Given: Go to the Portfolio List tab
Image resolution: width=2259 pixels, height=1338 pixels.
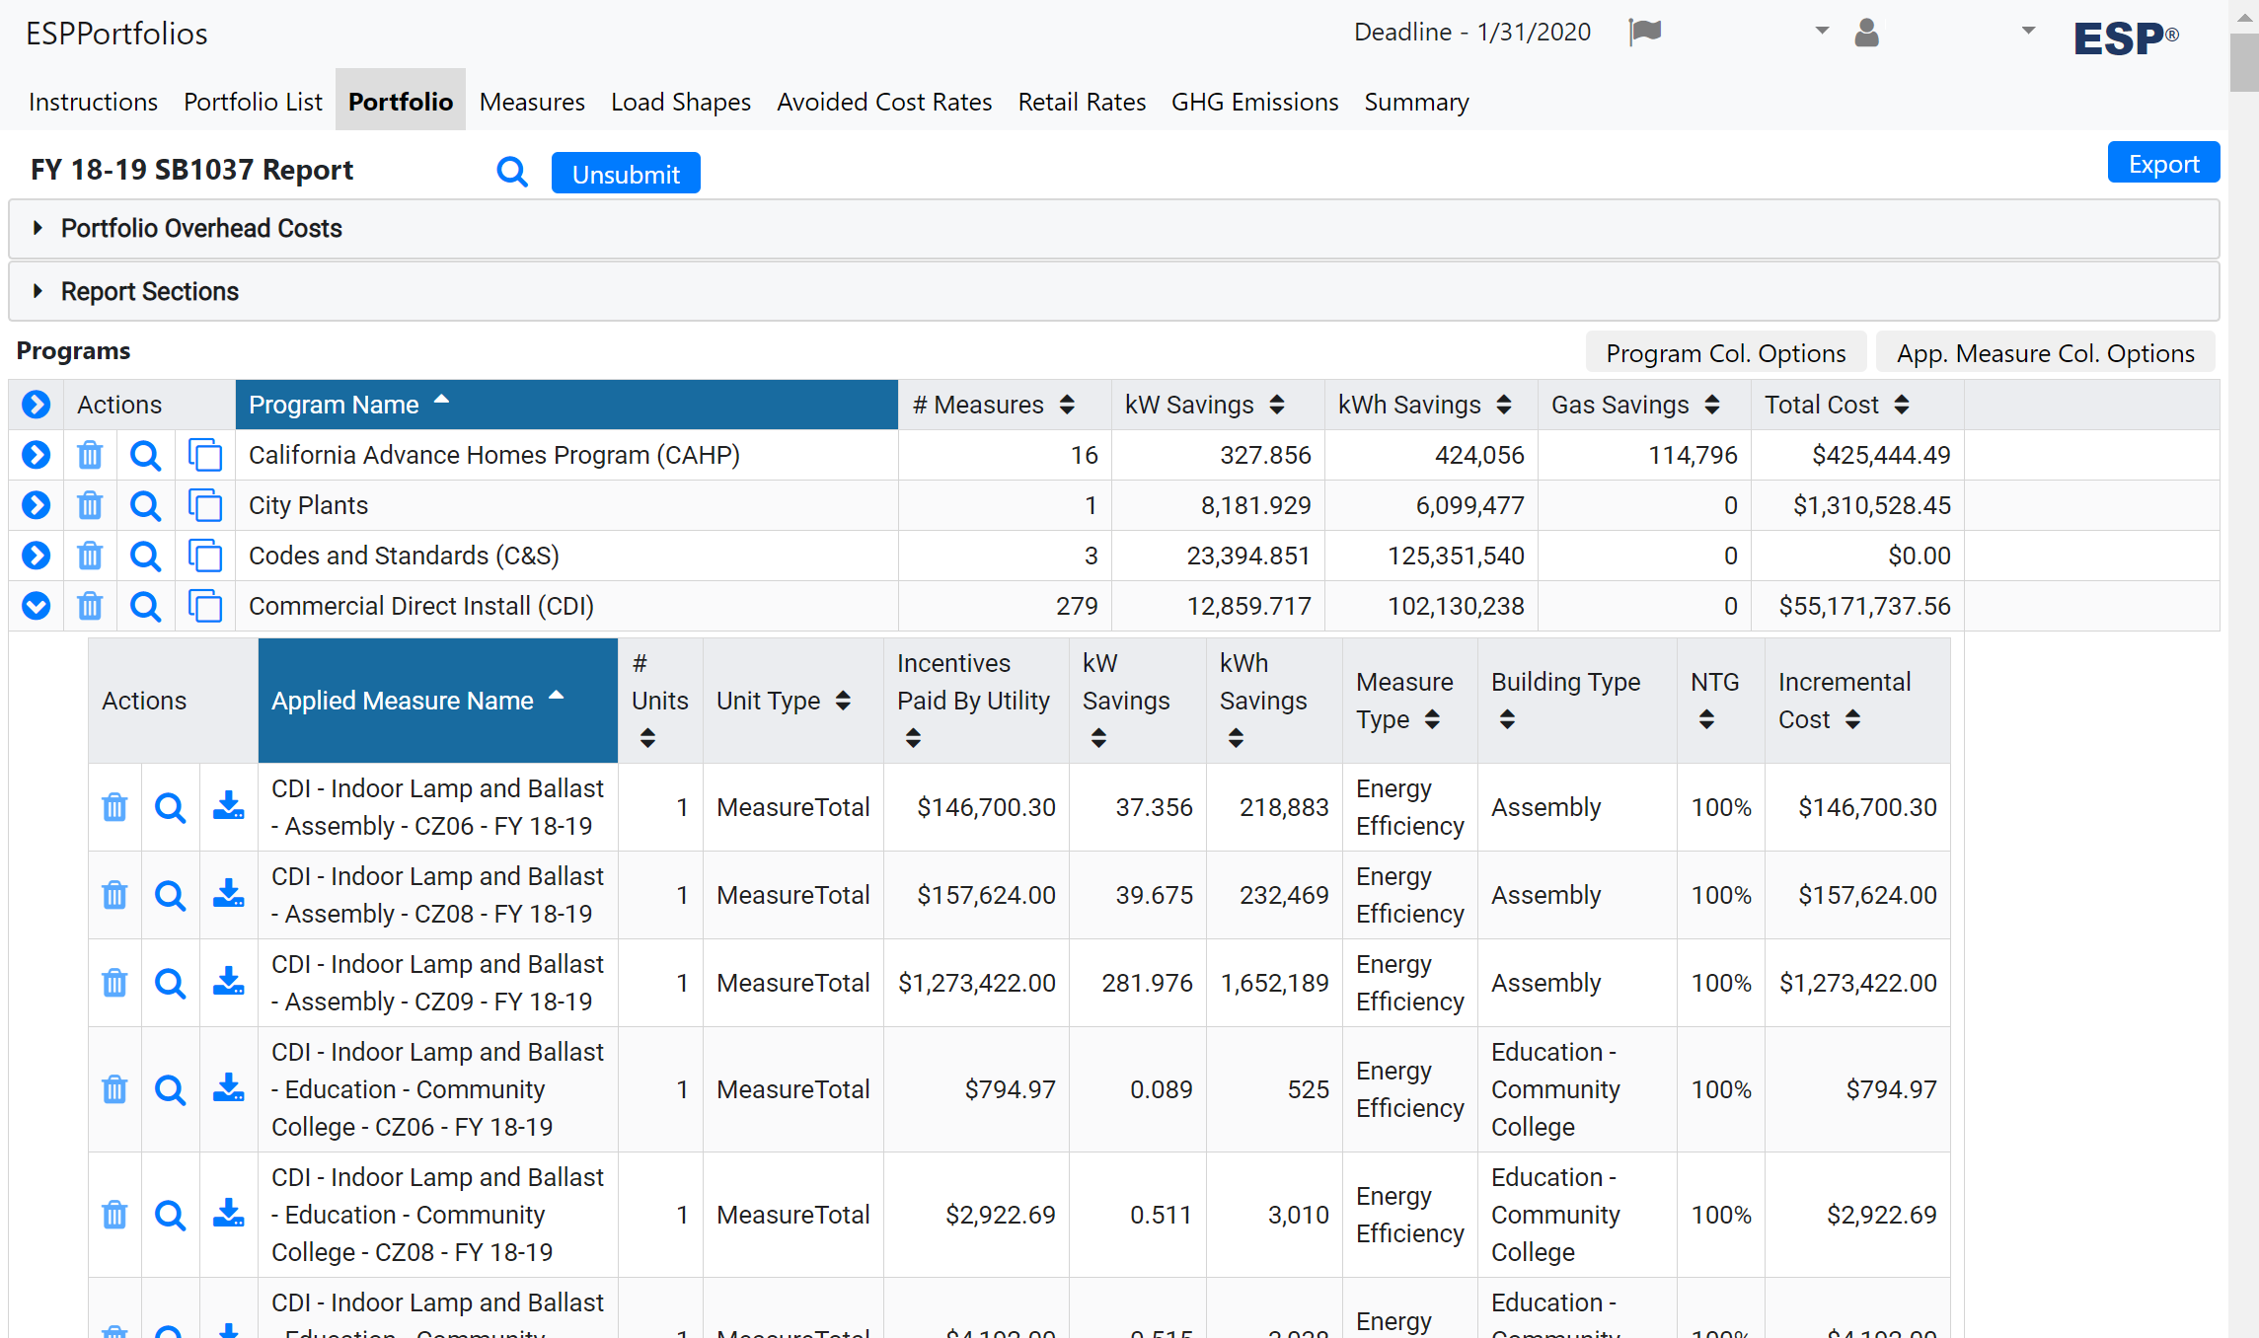Looking at the screenshot, I should point(253,102).
